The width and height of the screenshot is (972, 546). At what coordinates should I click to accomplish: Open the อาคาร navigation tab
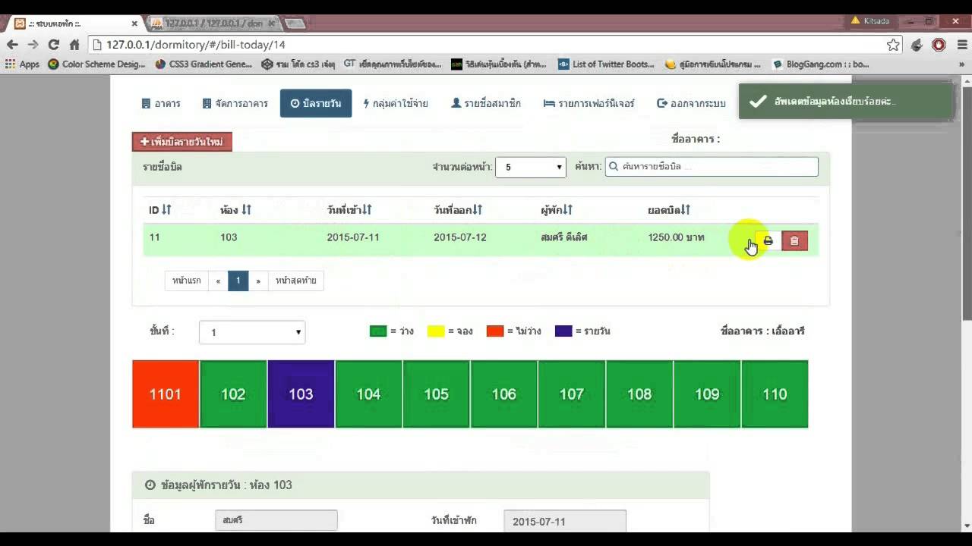(161, 103)
